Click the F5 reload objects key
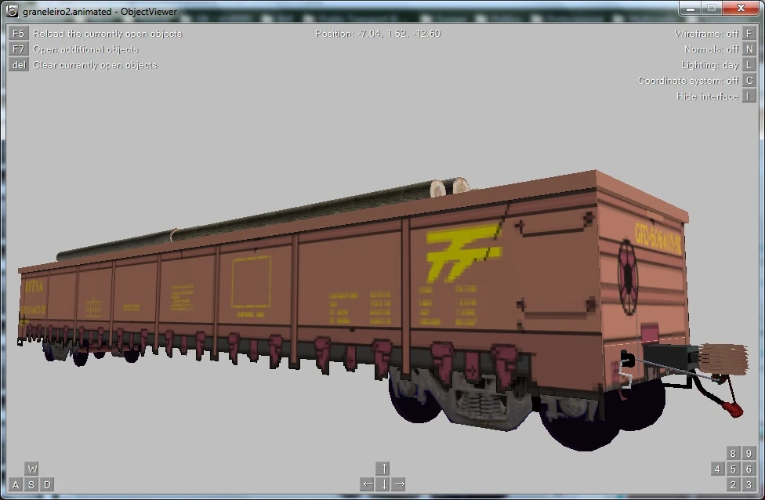Image resolution: width=765 pixels, height=500 pixels. point(18,34)
